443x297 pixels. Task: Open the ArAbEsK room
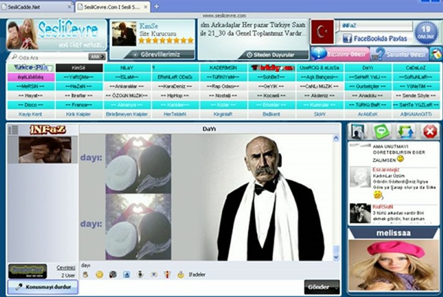(368, 114)
